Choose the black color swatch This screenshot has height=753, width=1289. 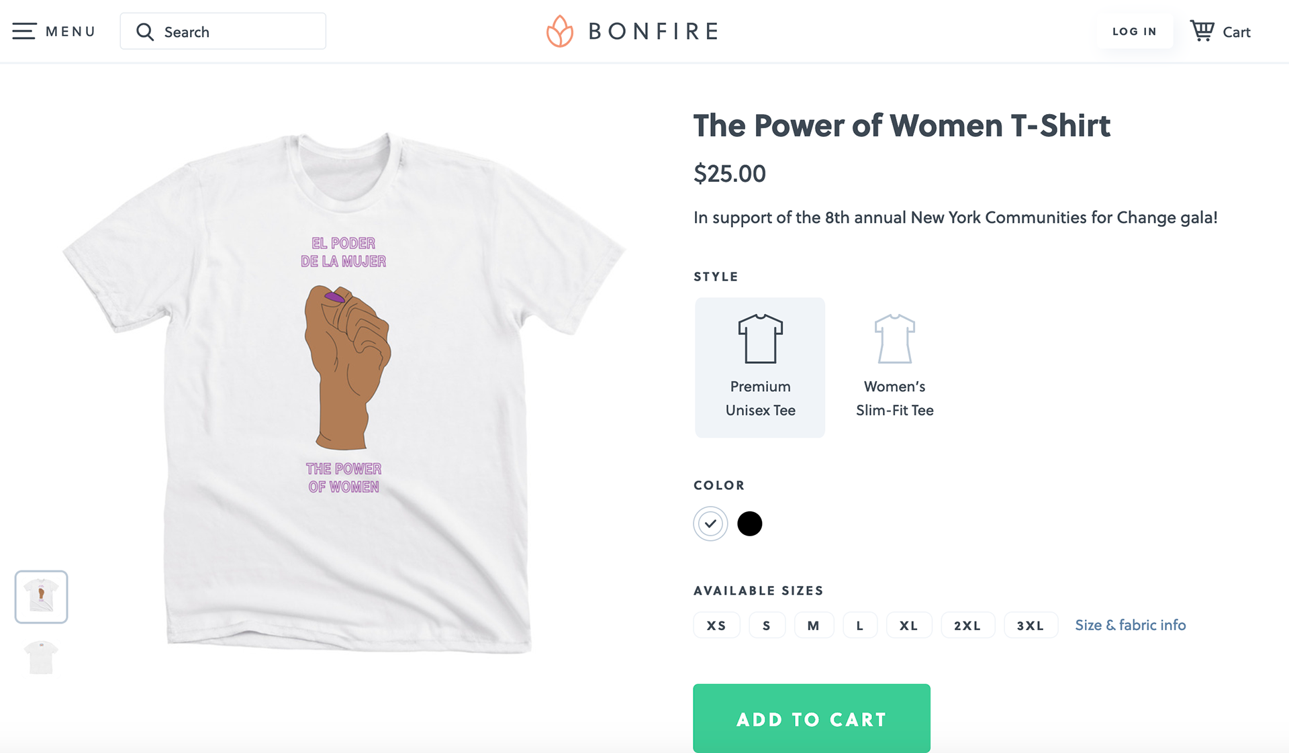(x=750, y=523)
